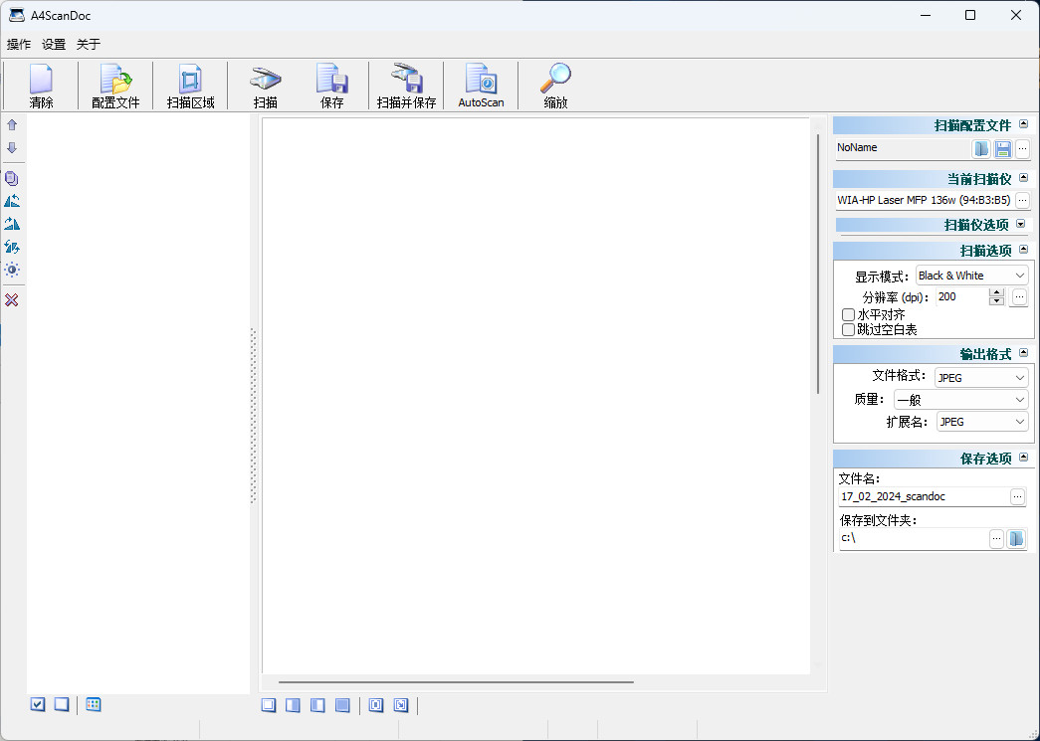Image resolution: width=1040 pixels, height=741 pixels.
Task: Collapse the 保存选项 section
Action: 1023,458
